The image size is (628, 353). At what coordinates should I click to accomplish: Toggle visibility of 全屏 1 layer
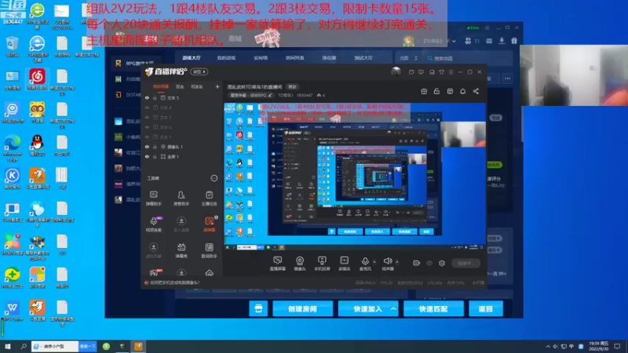[147, 156]
